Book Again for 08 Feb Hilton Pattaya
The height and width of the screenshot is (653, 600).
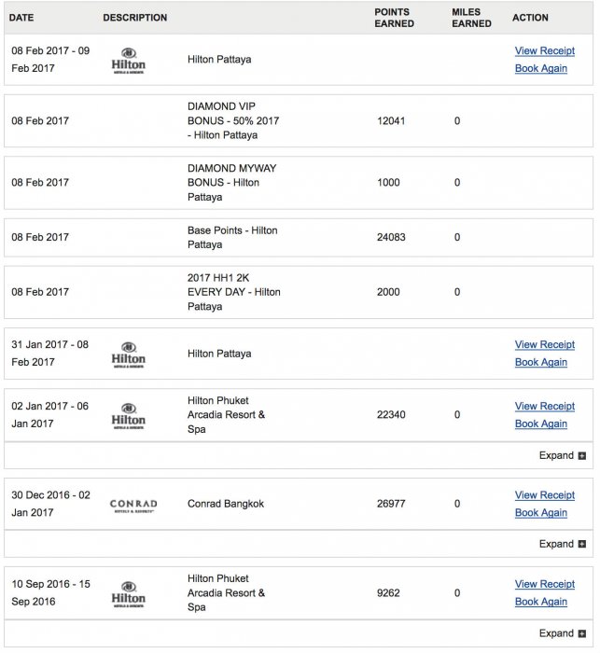tap(541, 68)
